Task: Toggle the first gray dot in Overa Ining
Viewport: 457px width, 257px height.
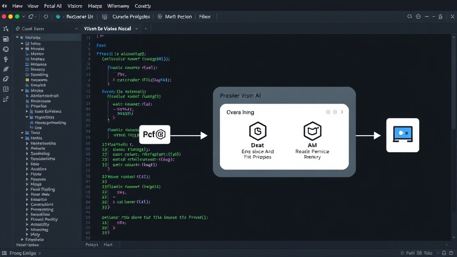Action: [328, 112]
